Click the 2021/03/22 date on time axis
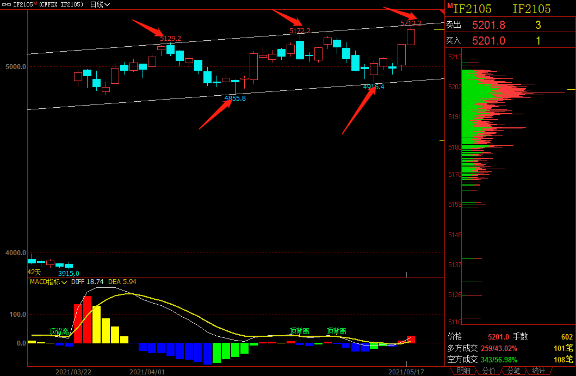Screen dimensions: 576x376 [73, 372]
